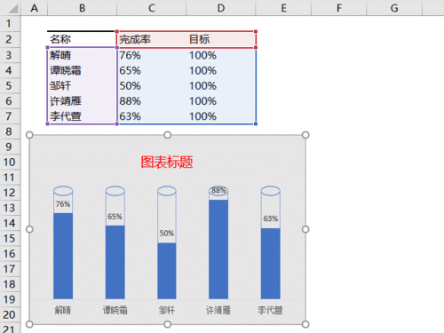Click axis label 解晴 in chart
This screenshot has width=444, height=333.
[63, 310]
